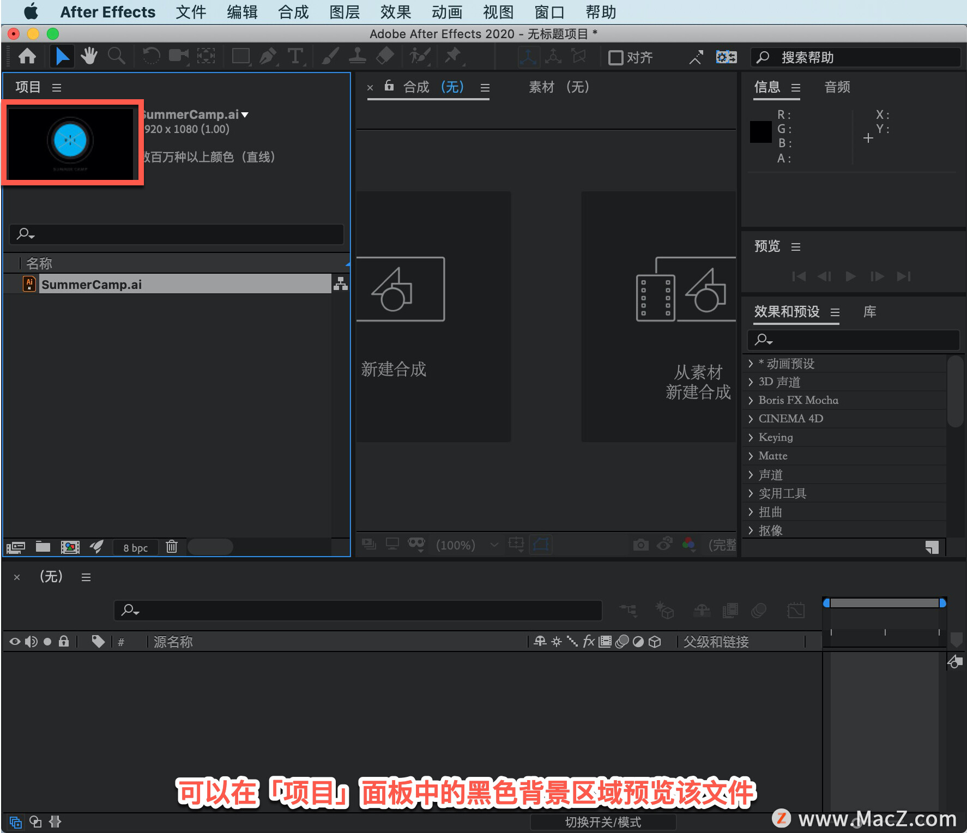Viewport: 967px width, 833px height.
Task: Switch to the 音频 tab
Action: [837, 87]
